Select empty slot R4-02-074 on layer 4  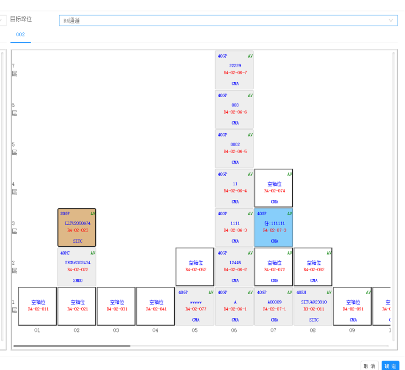tap(274, 188)
